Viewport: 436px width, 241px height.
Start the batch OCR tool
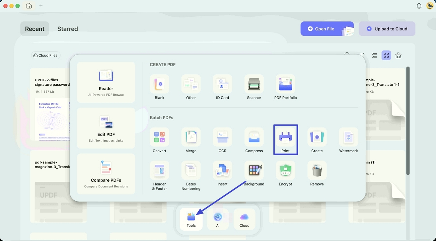click(223, 140)
